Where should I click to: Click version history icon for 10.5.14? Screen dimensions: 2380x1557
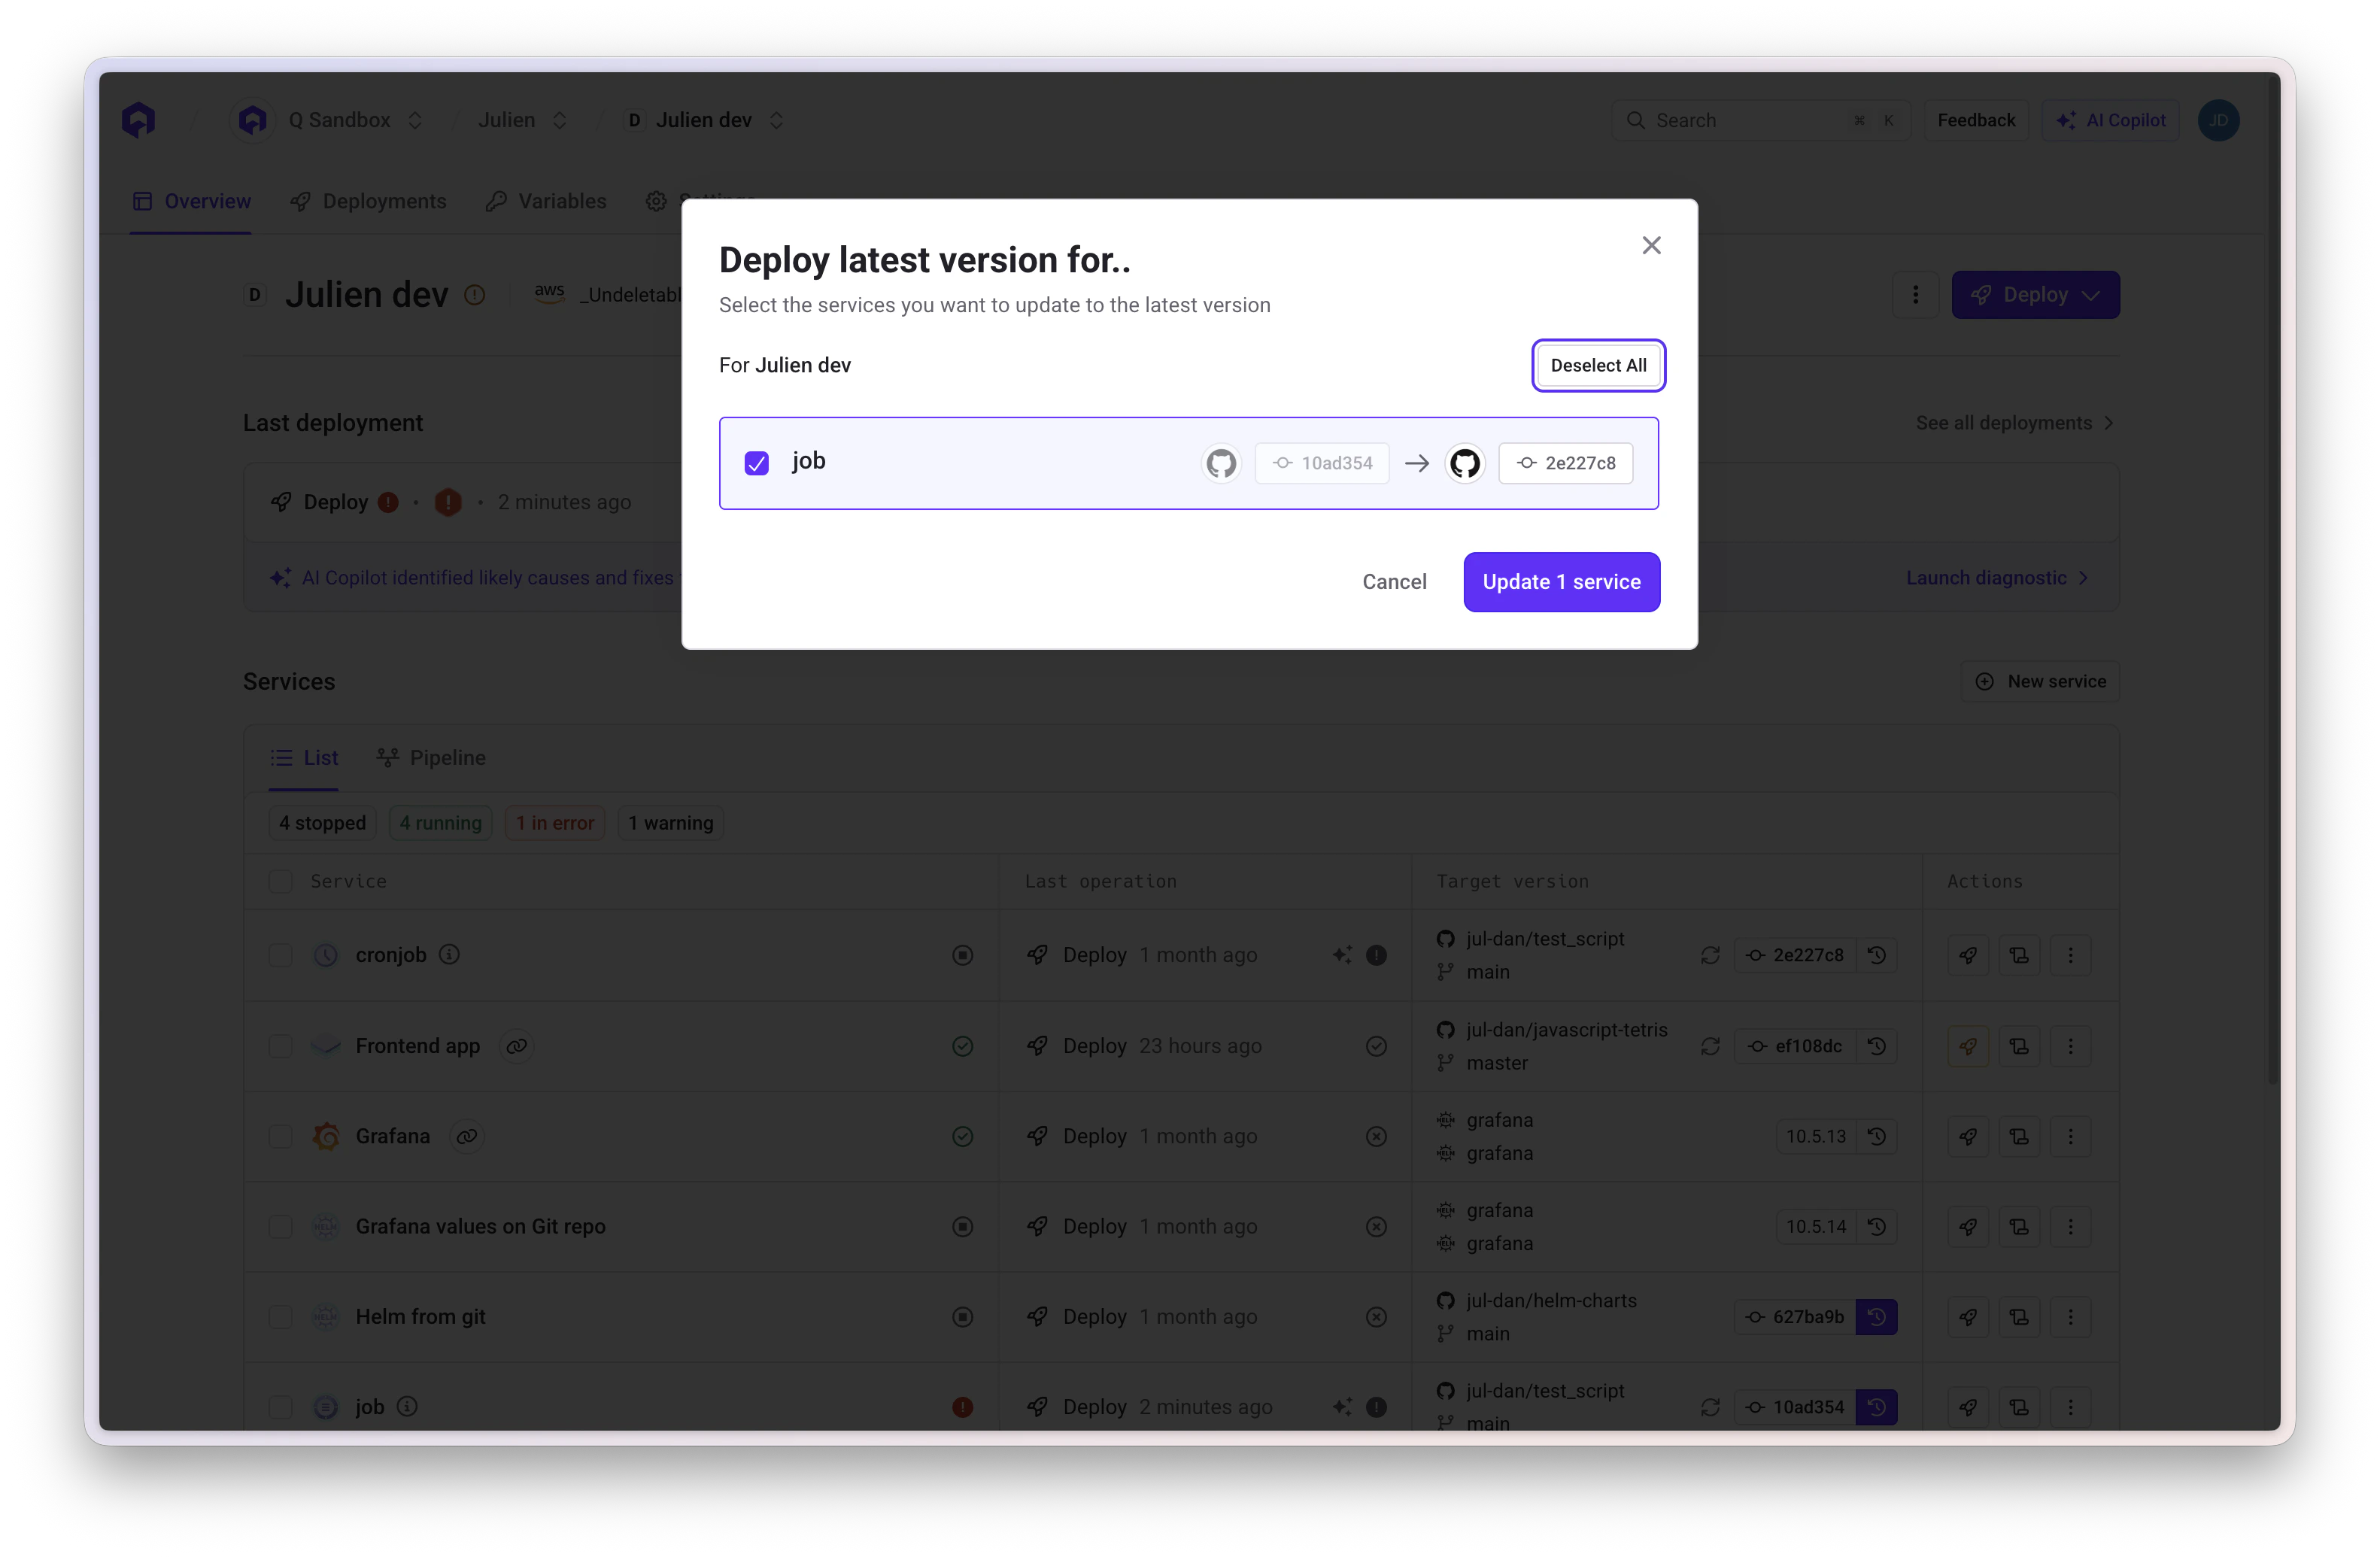point(1877,1227)
